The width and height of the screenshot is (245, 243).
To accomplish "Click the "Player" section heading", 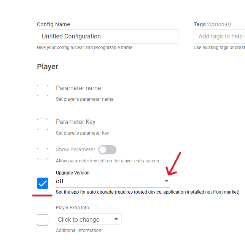I will point(48,67).
